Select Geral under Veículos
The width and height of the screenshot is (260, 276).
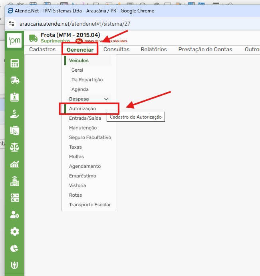77,70
